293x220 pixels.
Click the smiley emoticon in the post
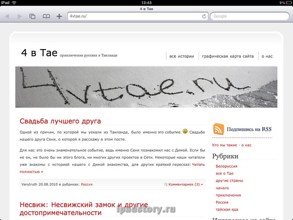pyautogui.click(x=185, y=131)
